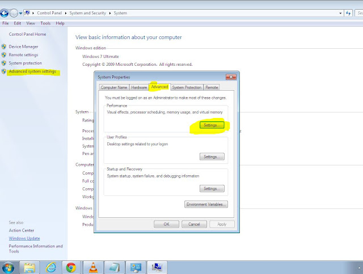The height and width of the screenshot is (274, 363).
Task: Click the System and Security breadcrumb
Action: click(87, 13)
